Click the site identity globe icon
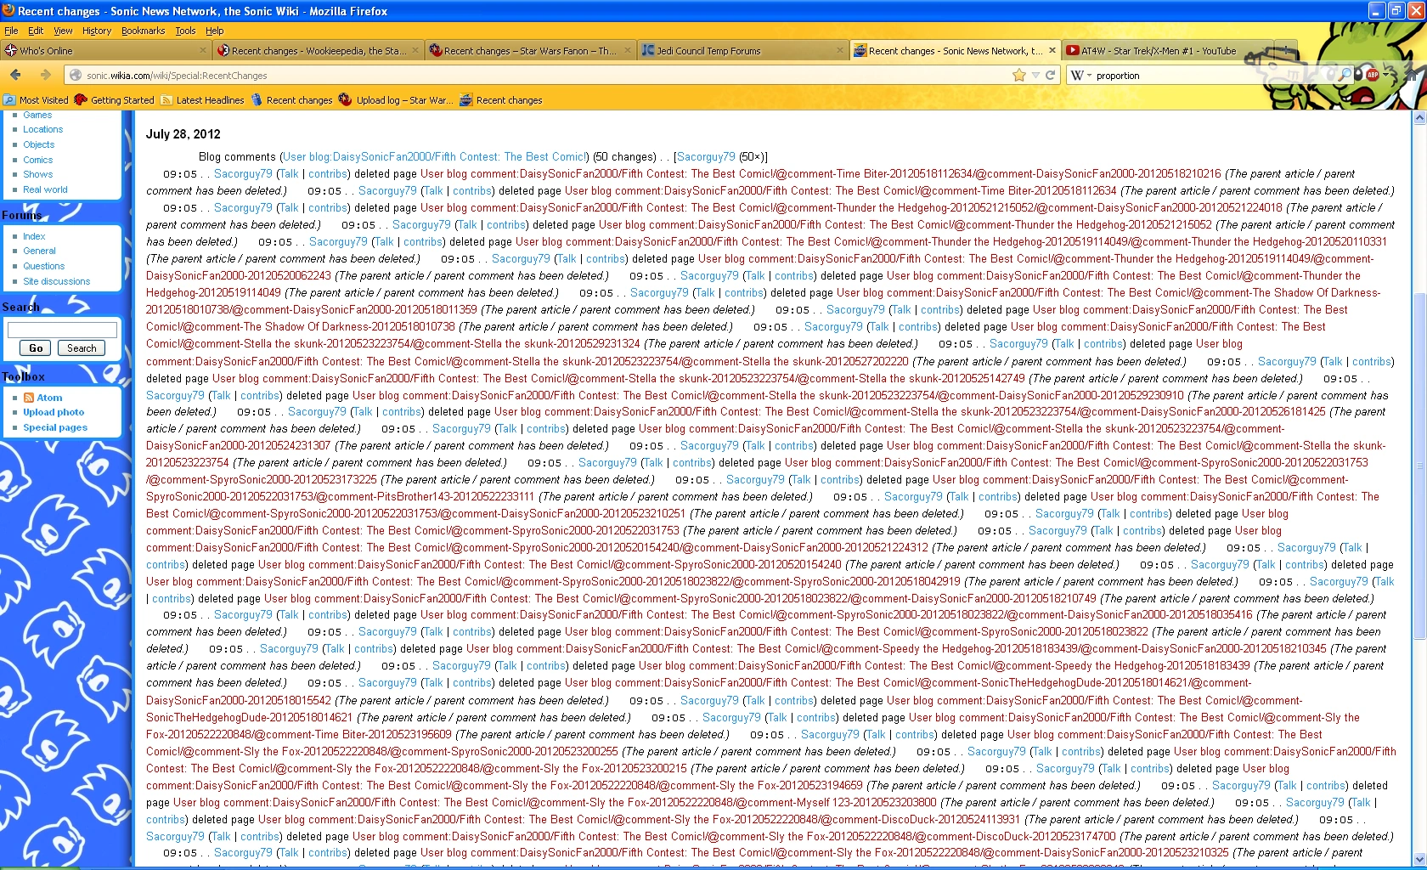 point(76,76)
